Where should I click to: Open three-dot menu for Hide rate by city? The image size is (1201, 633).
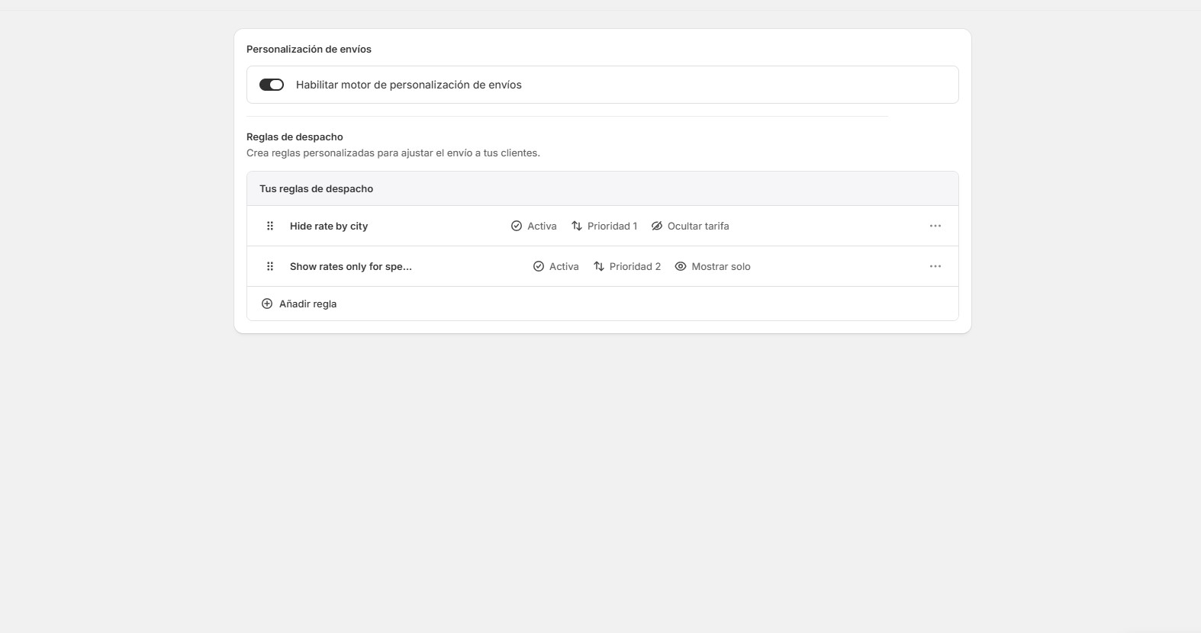(935, 226)
